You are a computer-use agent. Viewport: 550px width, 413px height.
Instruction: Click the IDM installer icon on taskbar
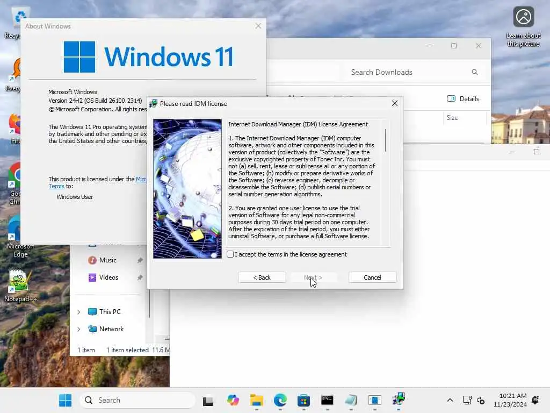pos(399,399)
